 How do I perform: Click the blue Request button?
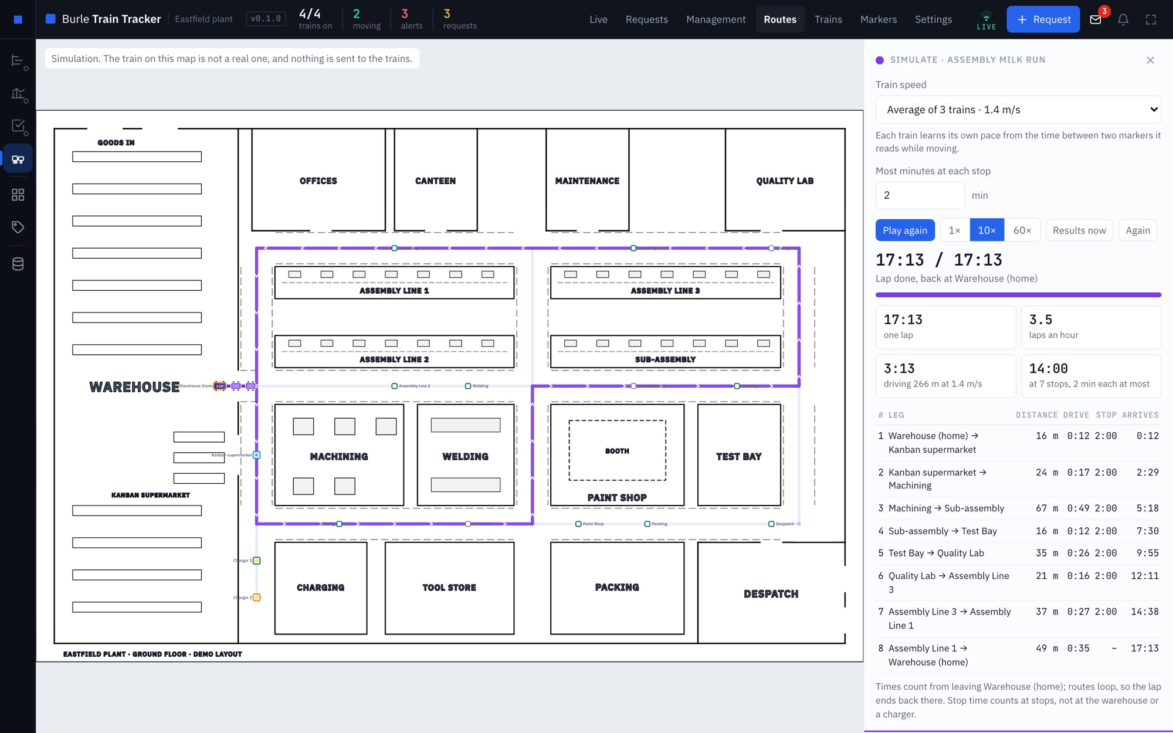pos(1043,19)
